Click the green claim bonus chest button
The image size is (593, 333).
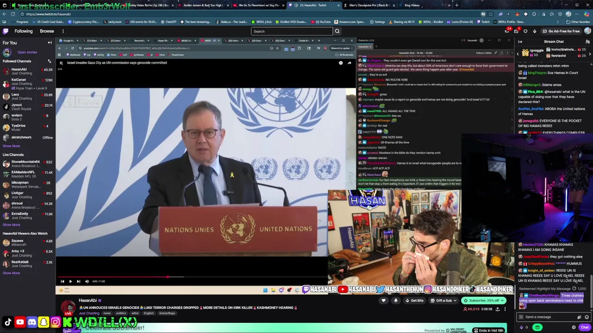537,327
